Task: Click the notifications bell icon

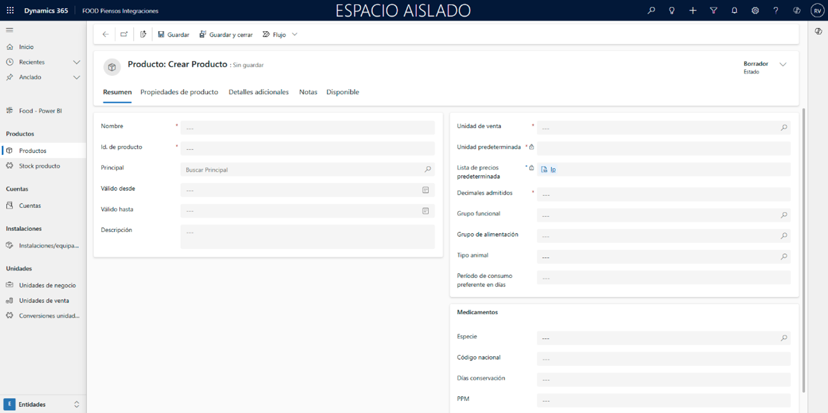Action: pos(734,11)
